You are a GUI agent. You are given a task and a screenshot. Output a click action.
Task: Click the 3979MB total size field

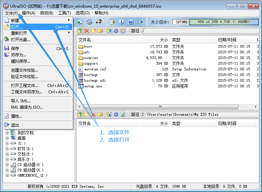coord(181,22)
